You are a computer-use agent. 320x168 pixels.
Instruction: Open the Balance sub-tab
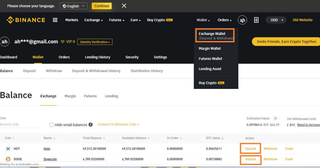point(6,71)
